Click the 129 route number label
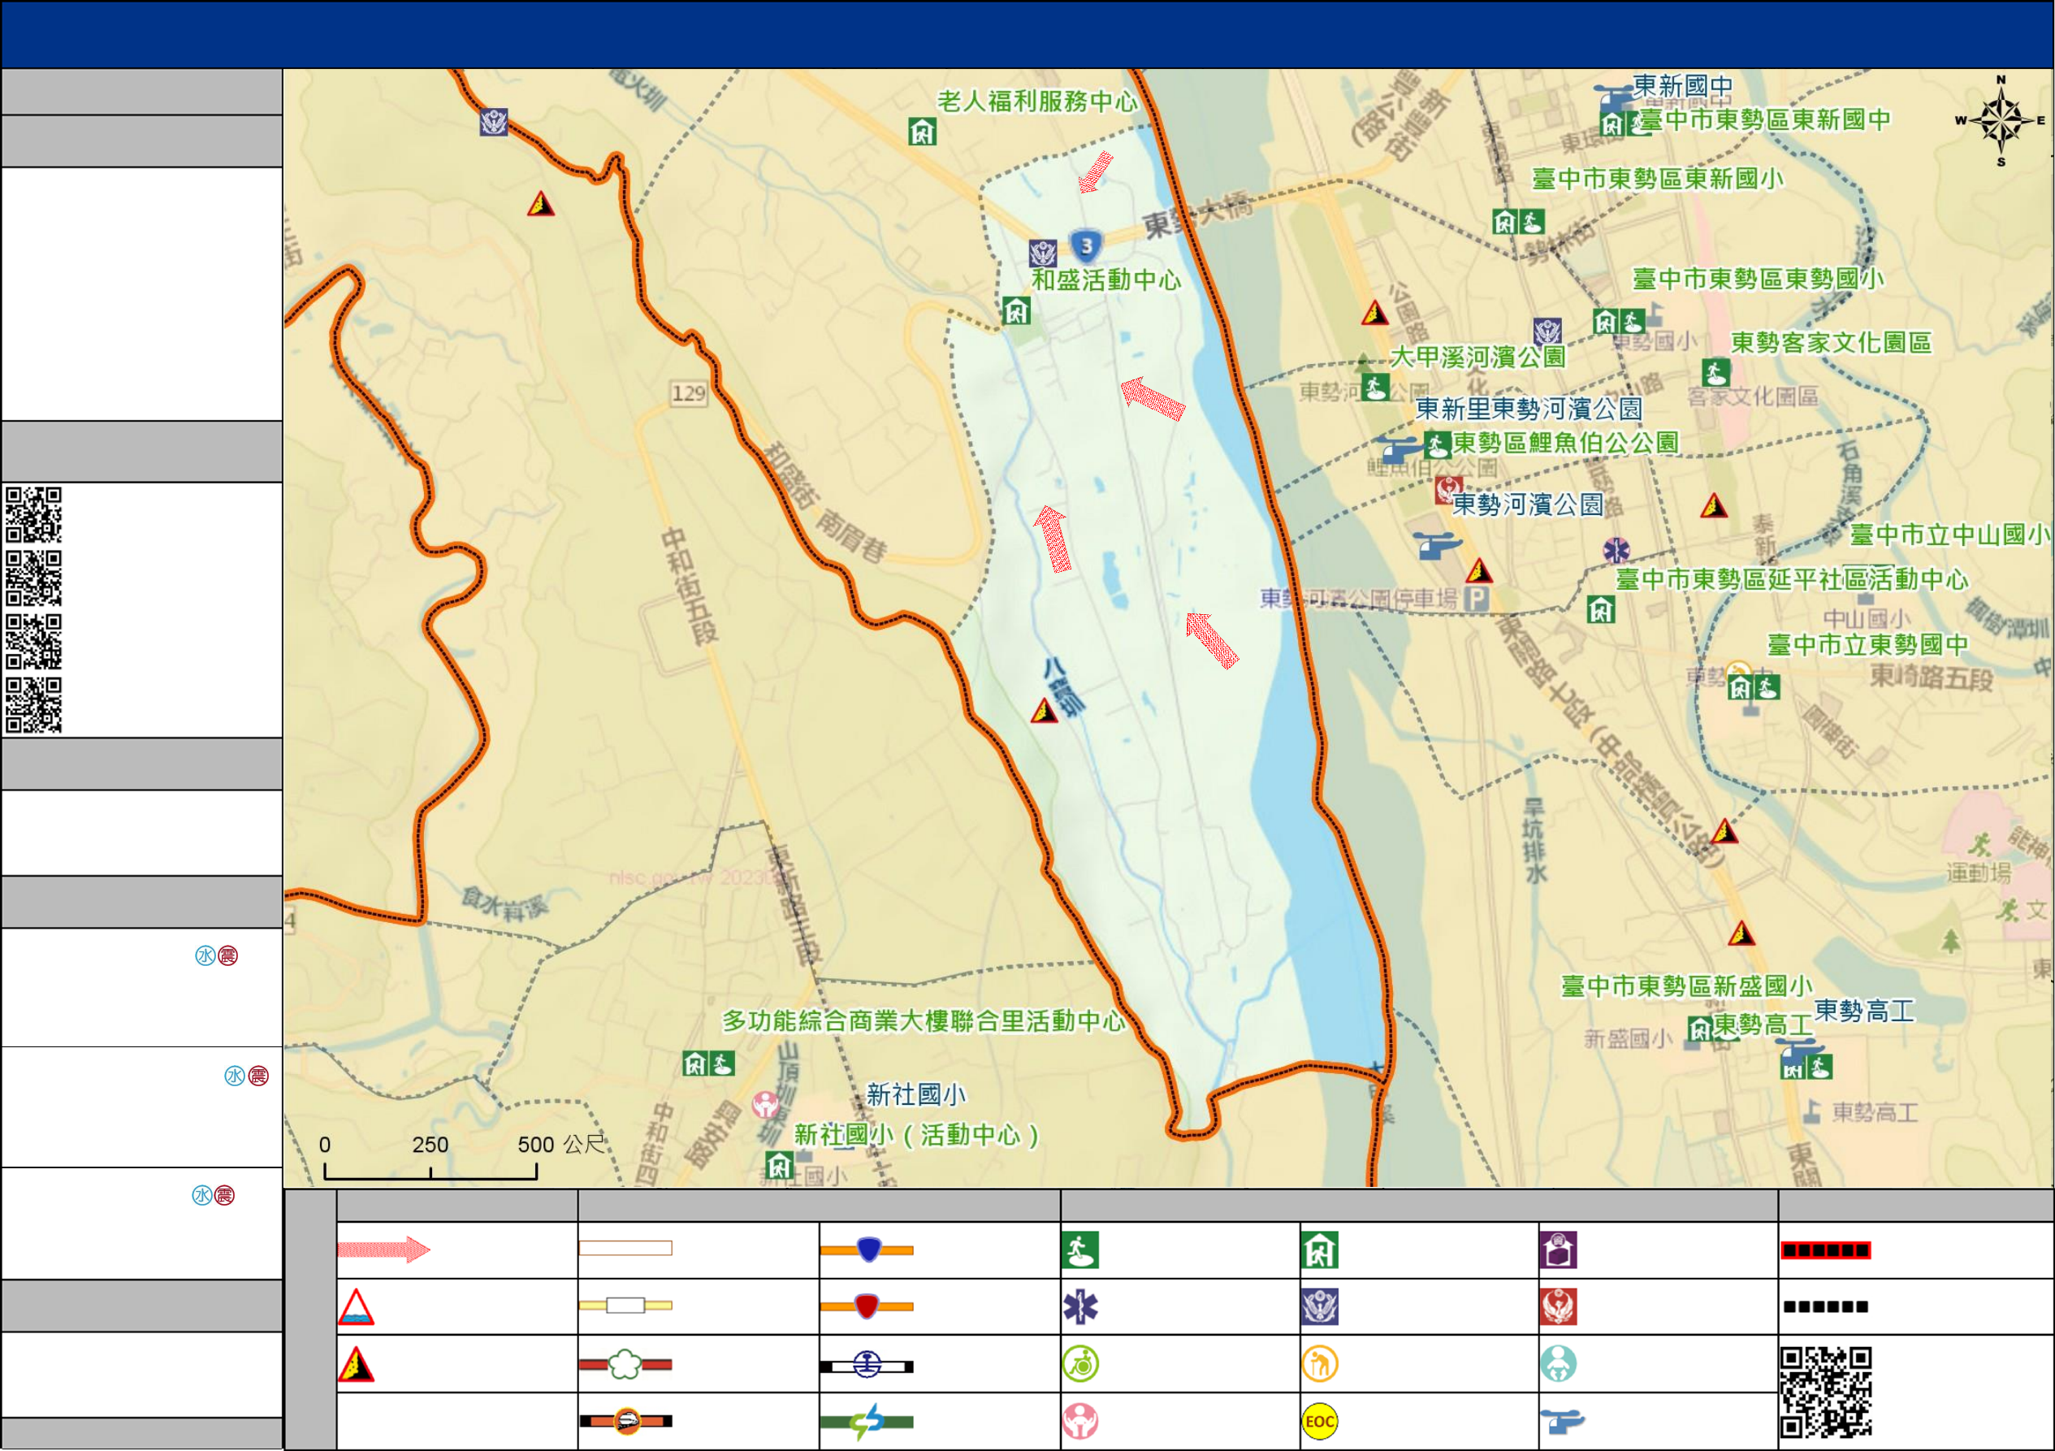 click(x=688, y=393)
